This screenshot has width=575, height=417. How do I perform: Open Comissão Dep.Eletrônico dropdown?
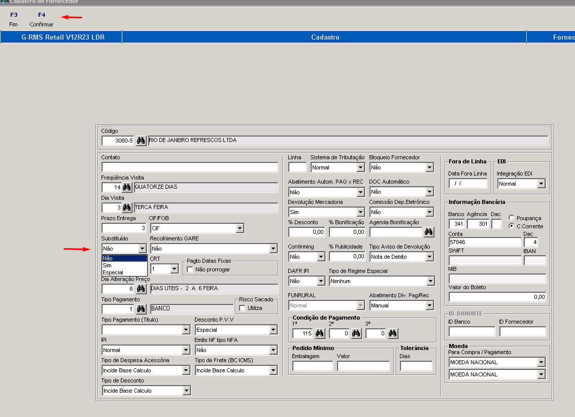[430, 212]
